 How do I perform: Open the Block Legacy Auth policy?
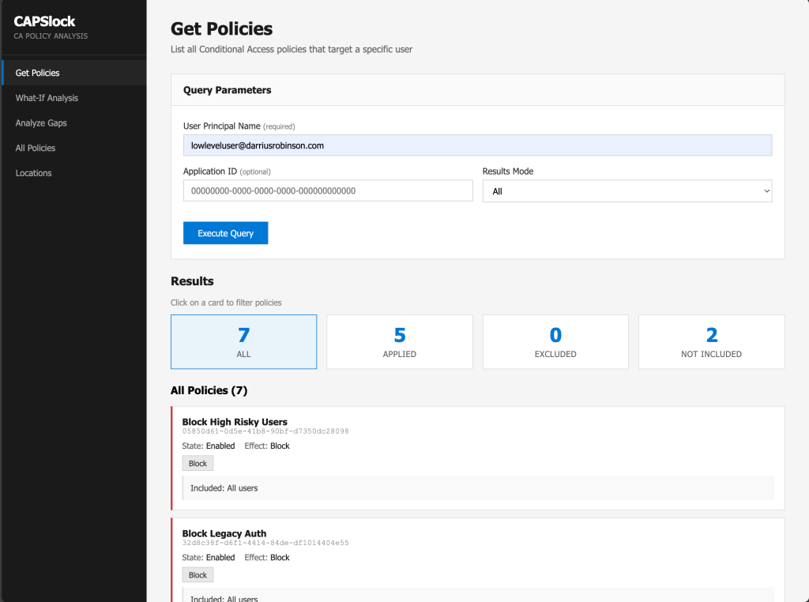click(224, 533)
